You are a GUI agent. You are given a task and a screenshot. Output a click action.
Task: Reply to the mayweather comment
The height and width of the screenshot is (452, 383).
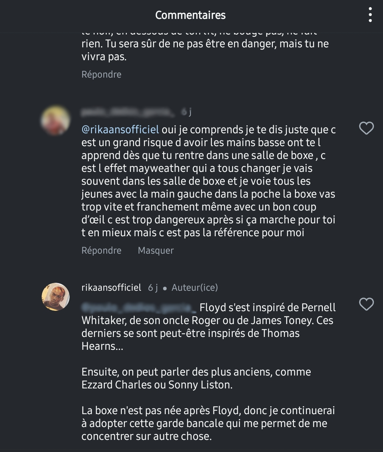point(101,250)
